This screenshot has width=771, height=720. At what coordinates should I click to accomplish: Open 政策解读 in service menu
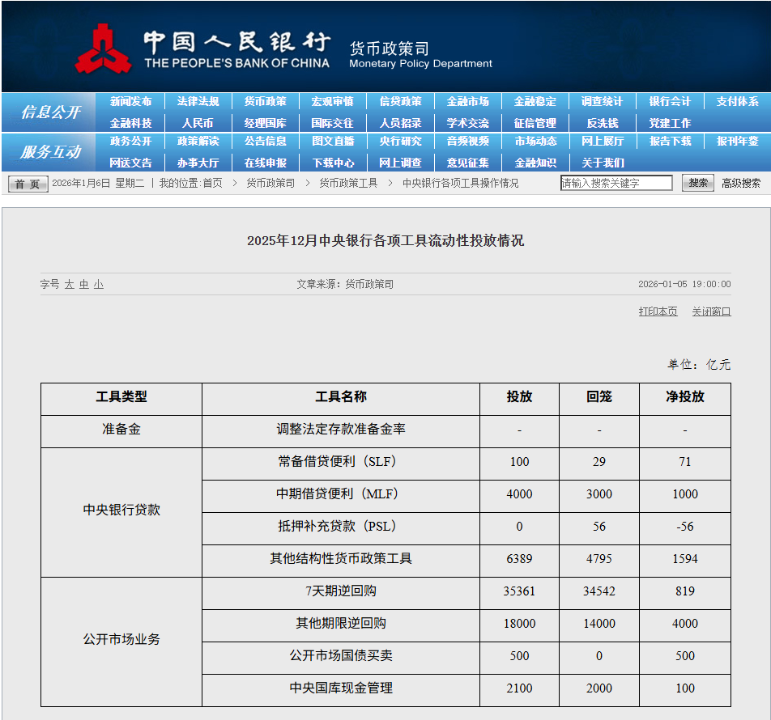pyautogui.click(x=198, y=142)
